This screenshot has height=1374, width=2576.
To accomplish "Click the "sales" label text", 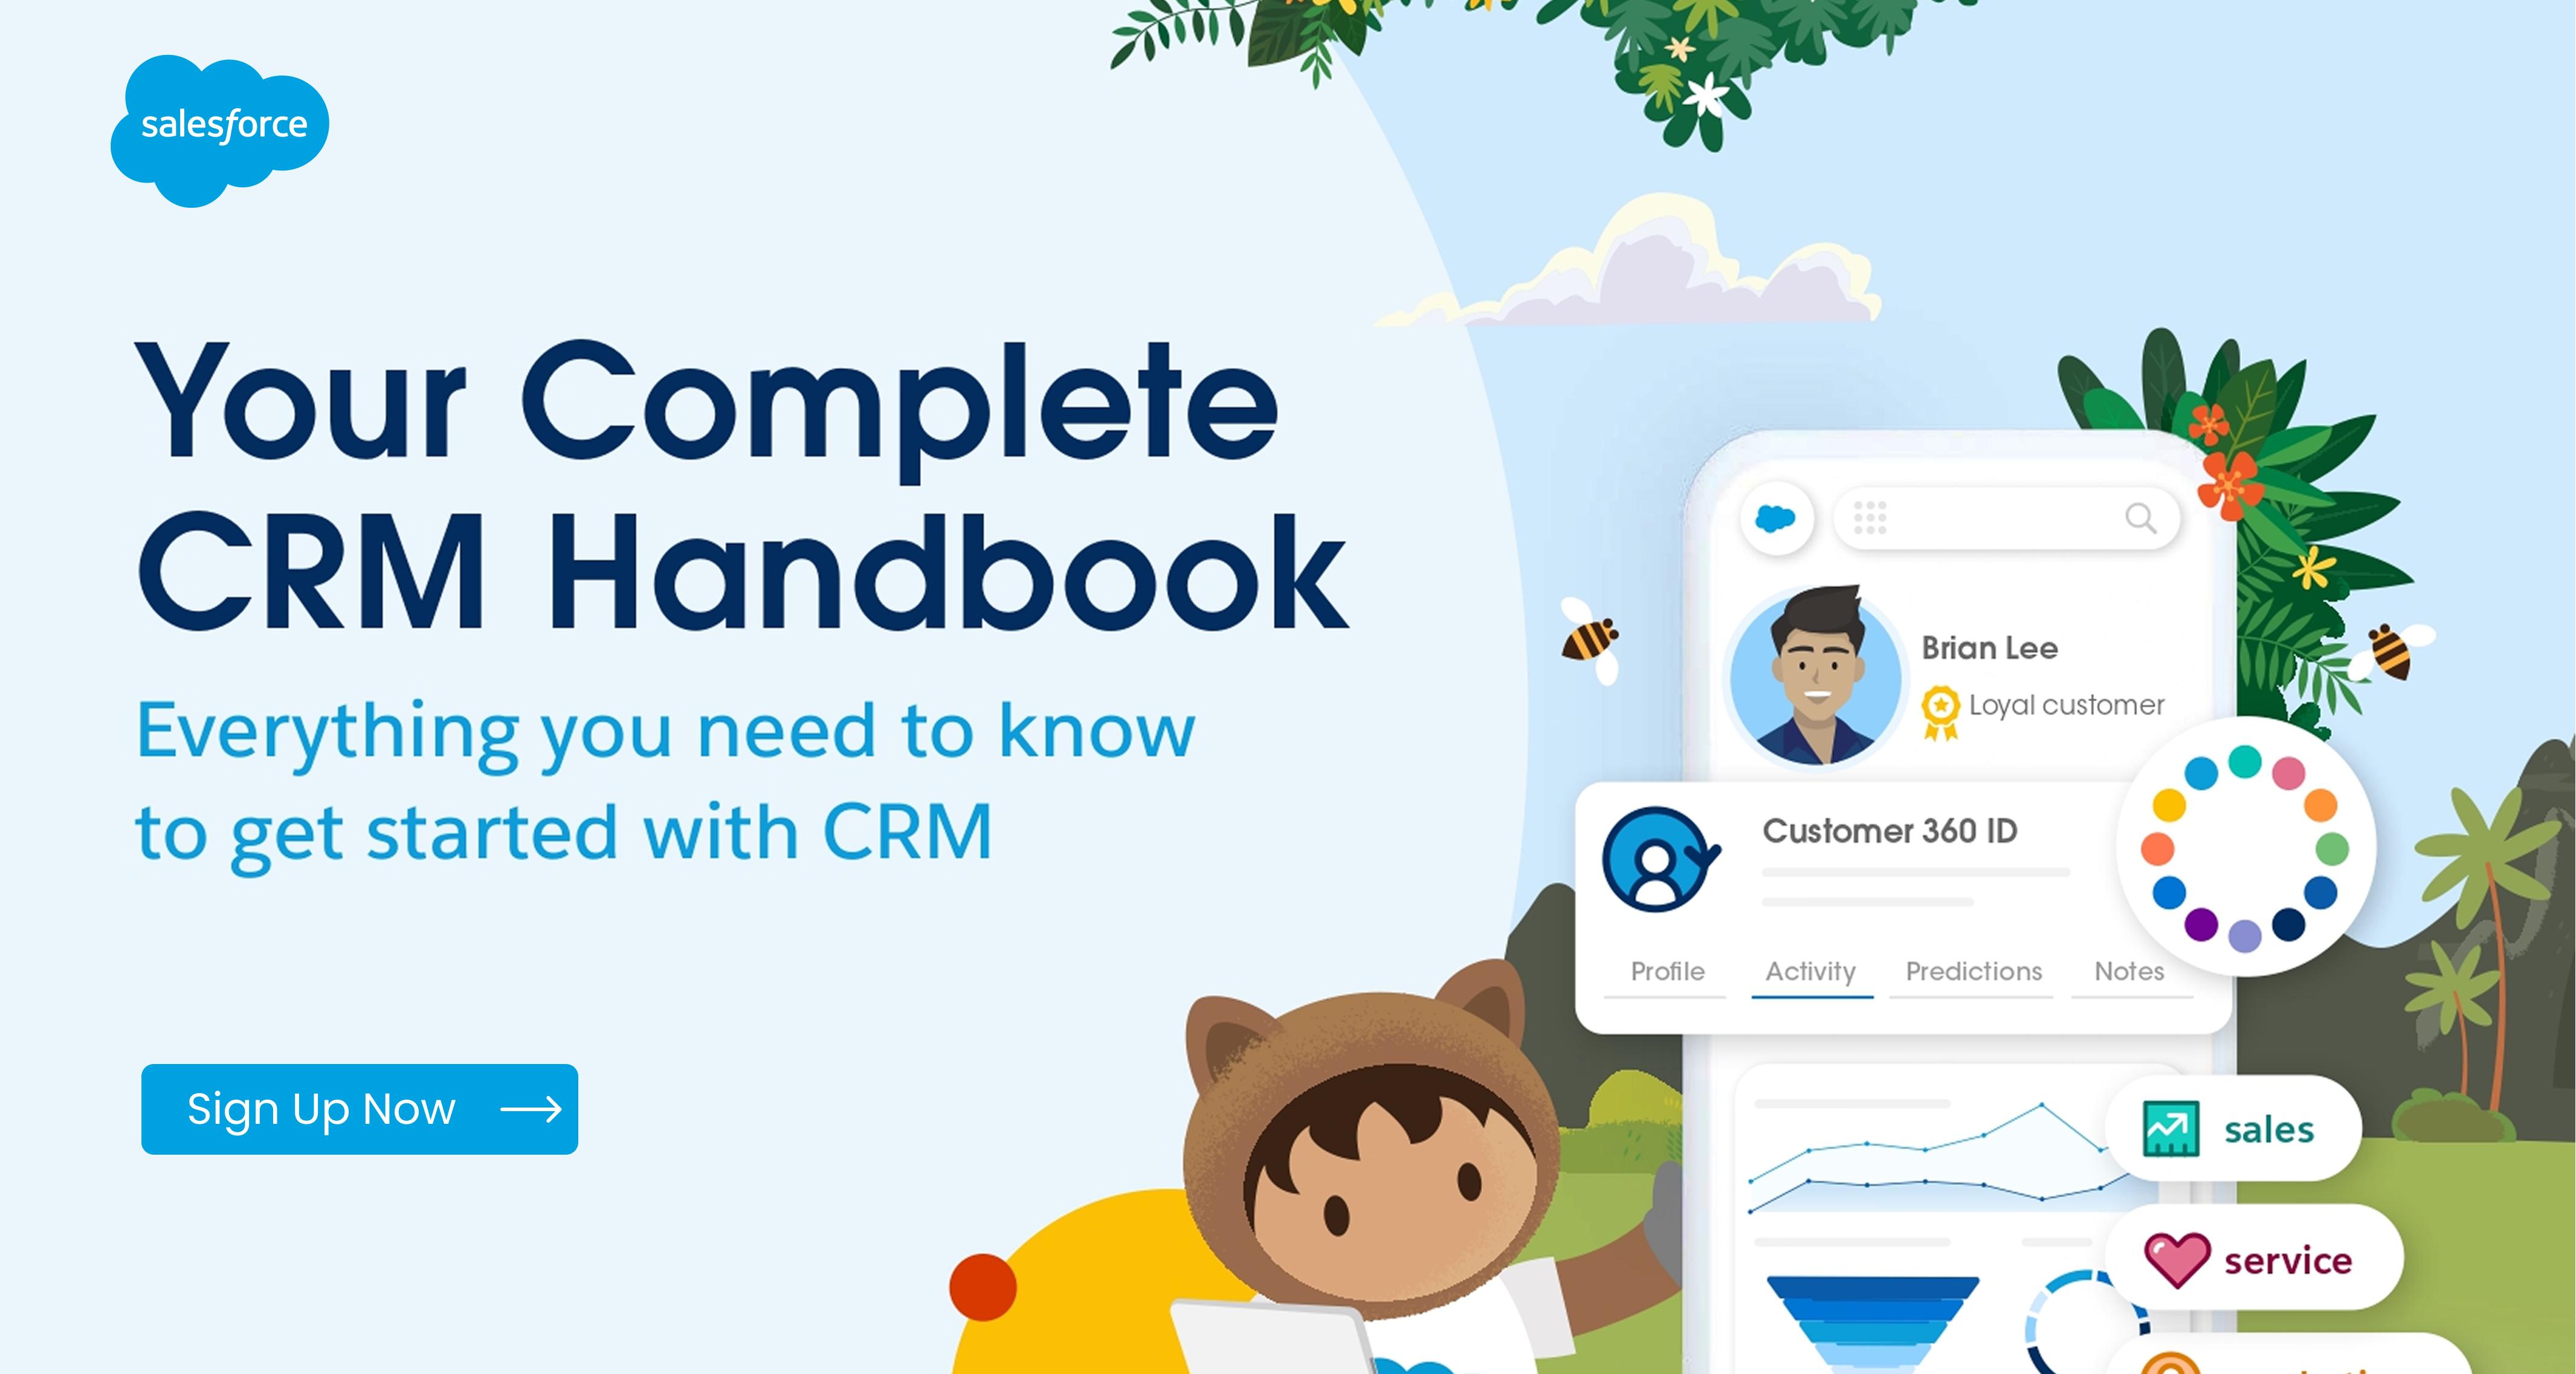I will tap(2269, 1130).
